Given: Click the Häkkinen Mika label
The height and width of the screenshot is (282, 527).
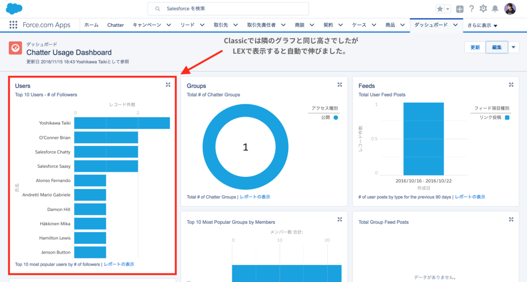Looking at the screenshot, I should click(x=55, y=223).
